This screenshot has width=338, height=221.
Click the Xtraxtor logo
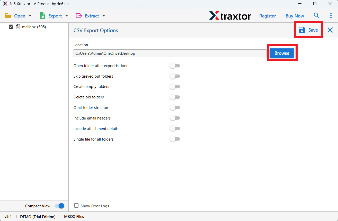click(x=230, y=16)
